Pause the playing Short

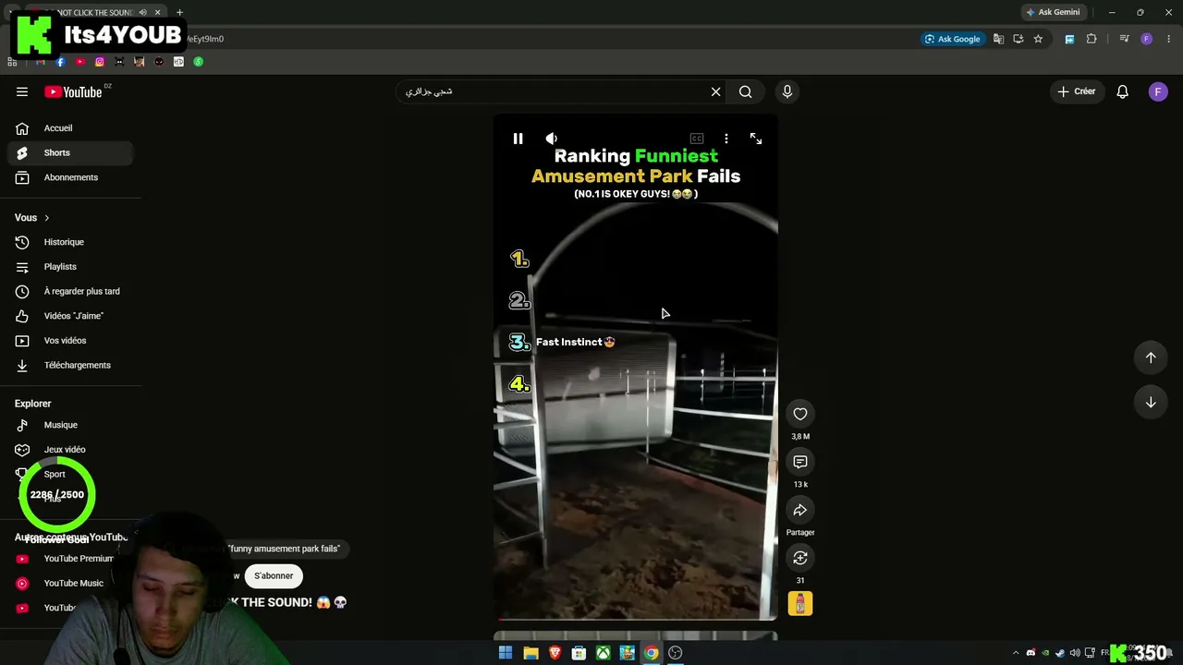pyautogui.click(x=518, y=139)
